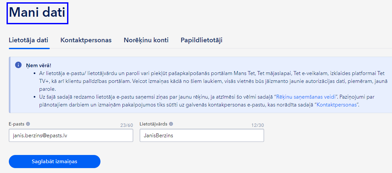Click the info icon next to Lietotājvārds
392x173 pixels.
[171, 124]
